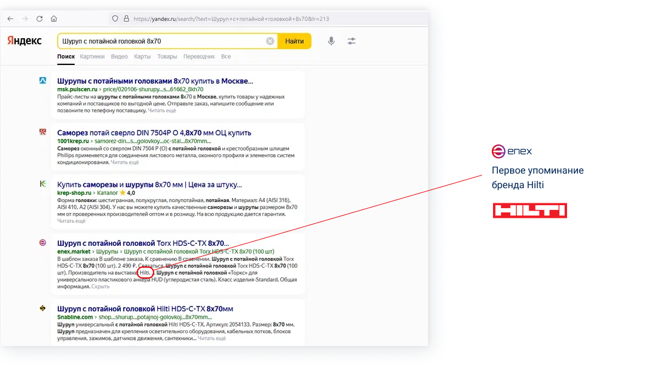
Task: Expand 1001krep snippet with Читать ещё
Action: click(x=125, y=162)
